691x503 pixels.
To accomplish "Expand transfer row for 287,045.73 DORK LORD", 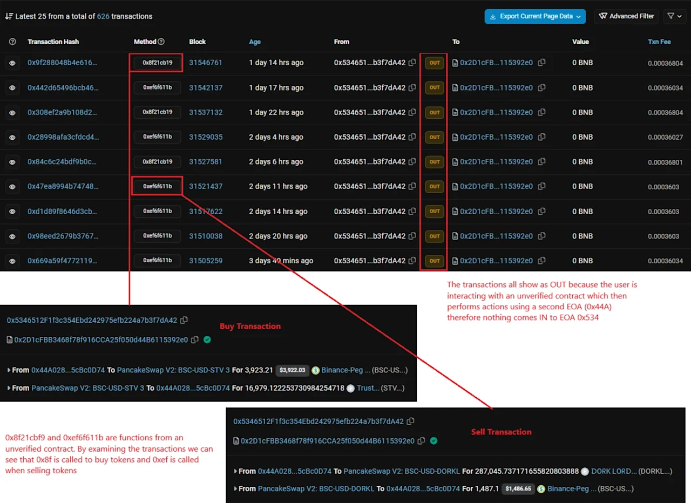I will point(235,471).
